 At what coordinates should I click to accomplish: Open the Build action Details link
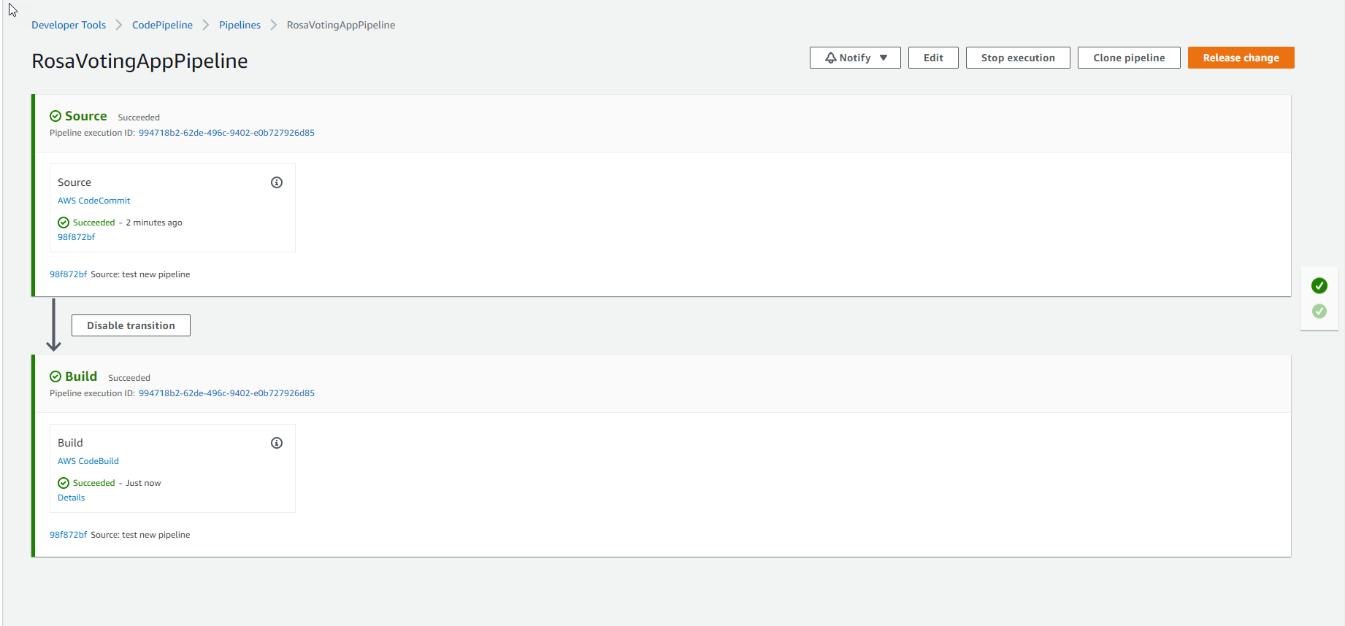72,498
